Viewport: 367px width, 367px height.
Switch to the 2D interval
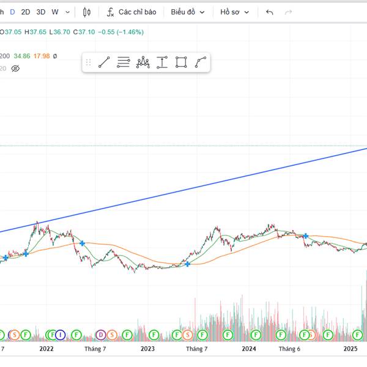pyautogui.click(x=26, y=12)
